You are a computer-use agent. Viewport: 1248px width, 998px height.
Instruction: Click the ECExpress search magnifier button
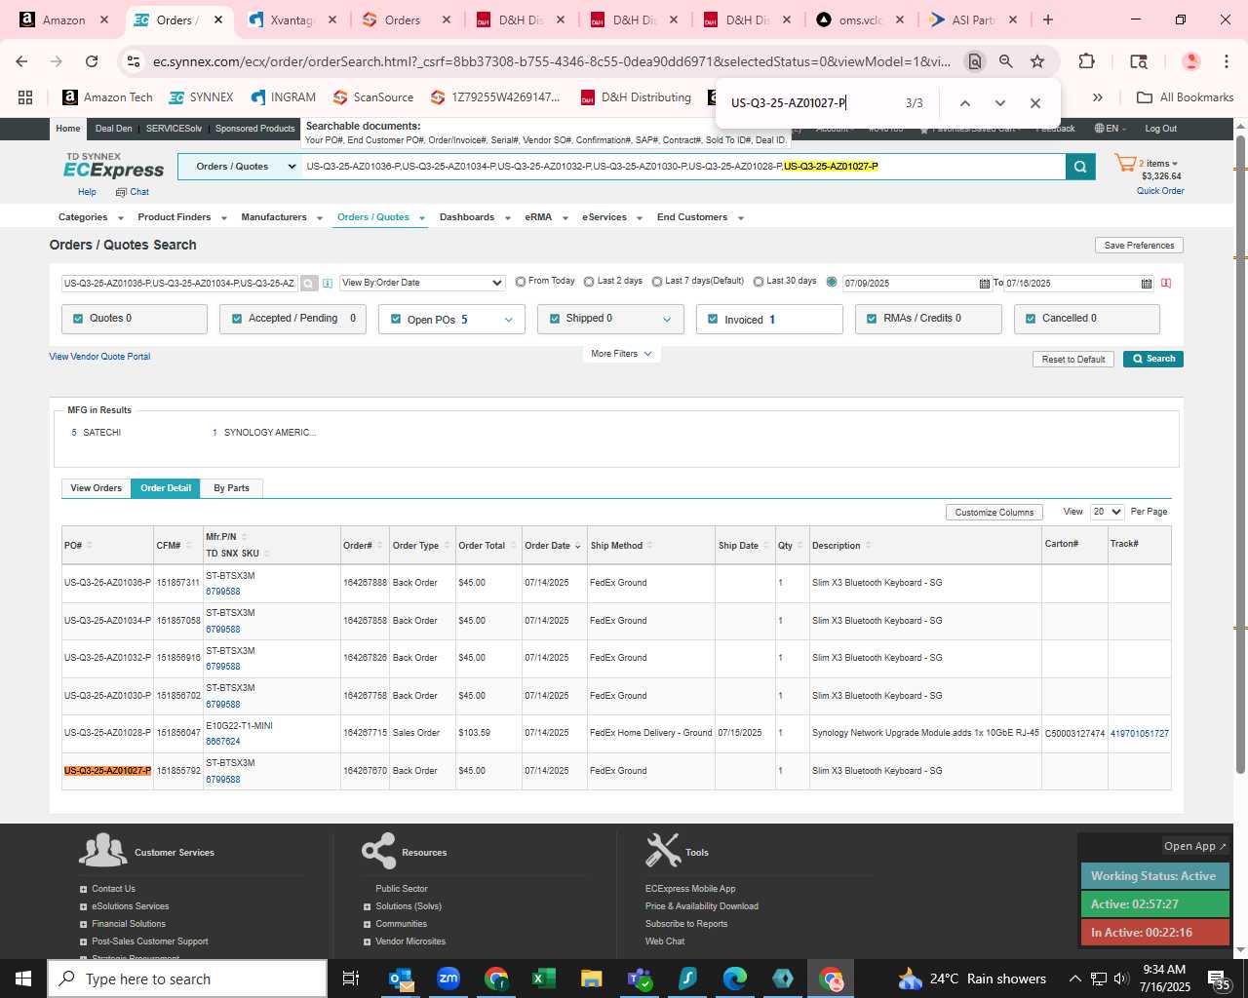1080,167
